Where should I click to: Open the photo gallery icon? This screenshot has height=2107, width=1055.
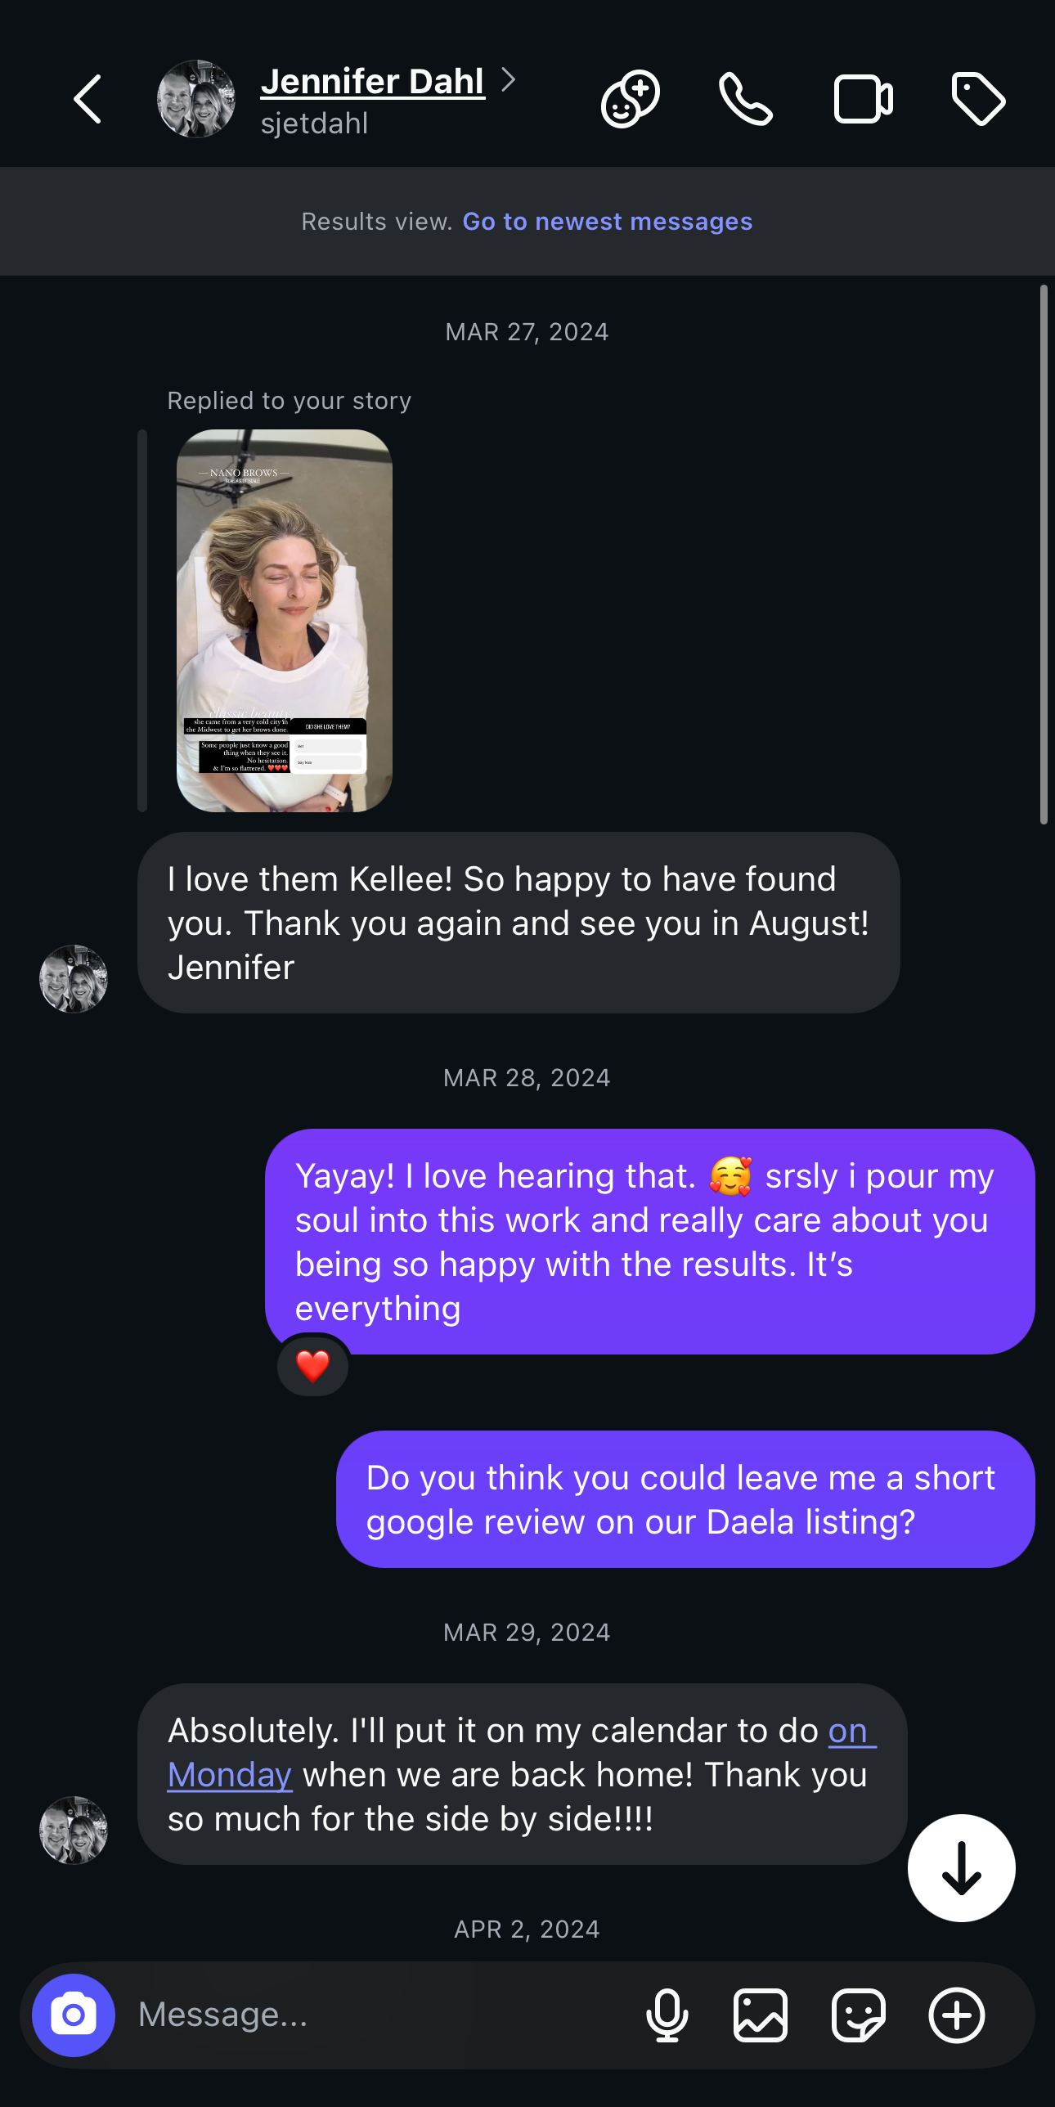click(761, 2015)
